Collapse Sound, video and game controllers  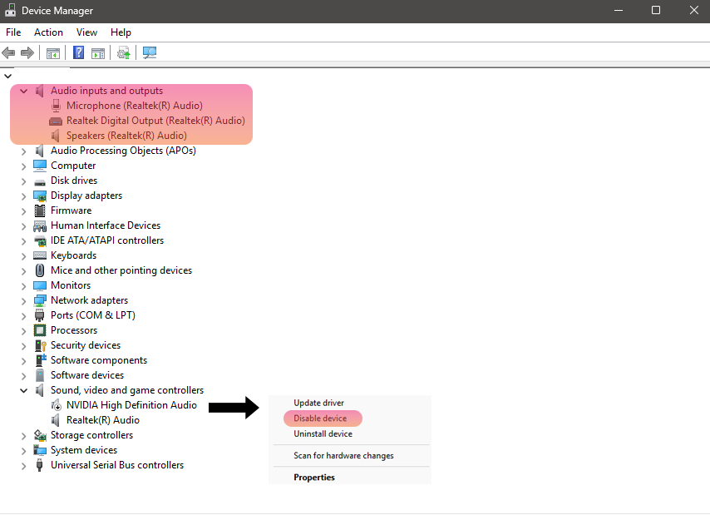pyautogui.click(x=23, y=390)
